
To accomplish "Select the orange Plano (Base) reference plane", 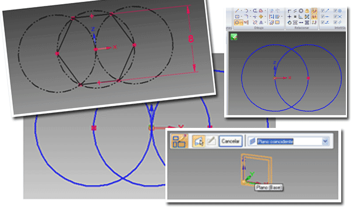I will tap(256, 169).
